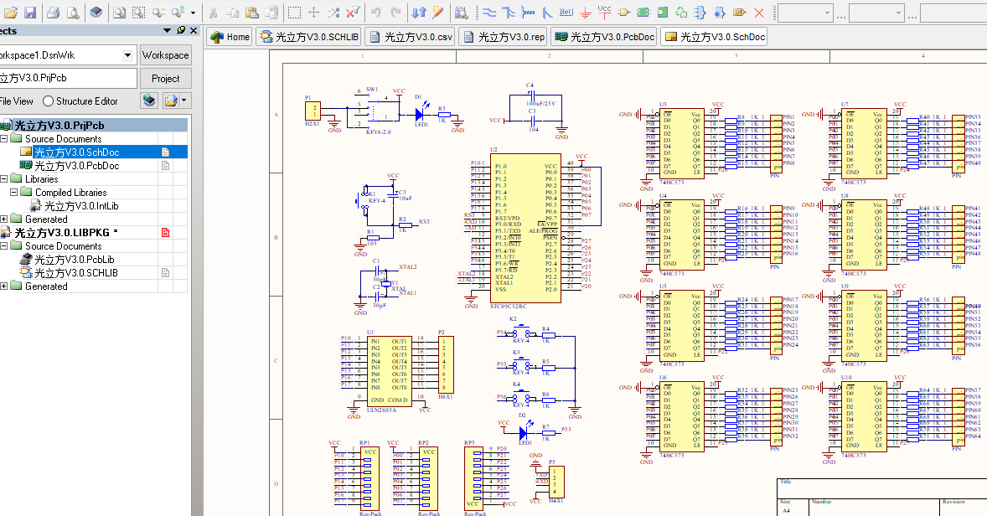This screenshot has width=987, height=516.
Task: Switch to the 光立方V3.0.rep tab
Action: click(503, 37)
